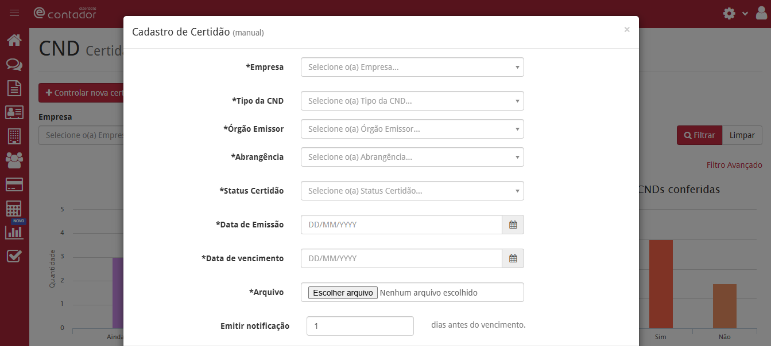Viewport: 771px width, 346px height.
Task: Open the document page sidebar icon
Action: tap(14, 88)
